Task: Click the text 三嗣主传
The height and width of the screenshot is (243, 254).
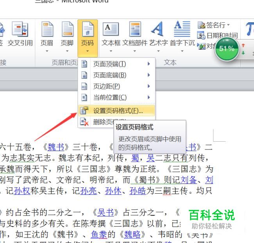Action: pyautogui.click(x=171, y=191)
